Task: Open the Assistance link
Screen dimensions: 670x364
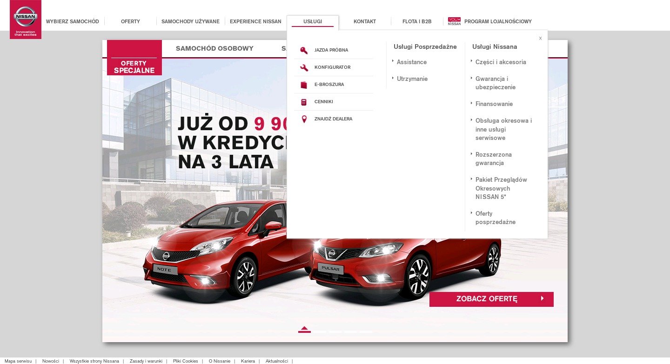Action: point(411,62)
